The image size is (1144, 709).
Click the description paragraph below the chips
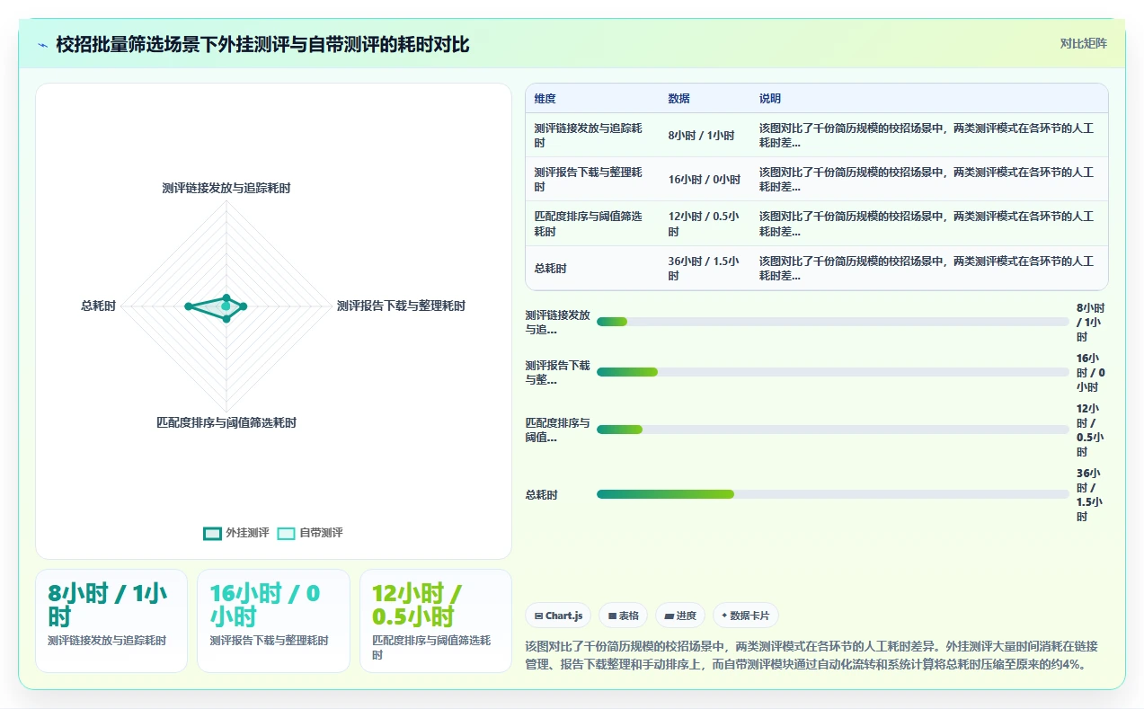[x=811, y=656]
